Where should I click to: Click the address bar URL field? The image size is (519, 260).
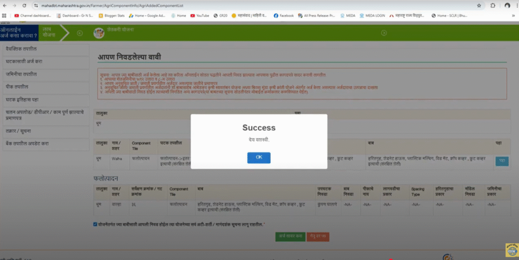coord(253,5)
